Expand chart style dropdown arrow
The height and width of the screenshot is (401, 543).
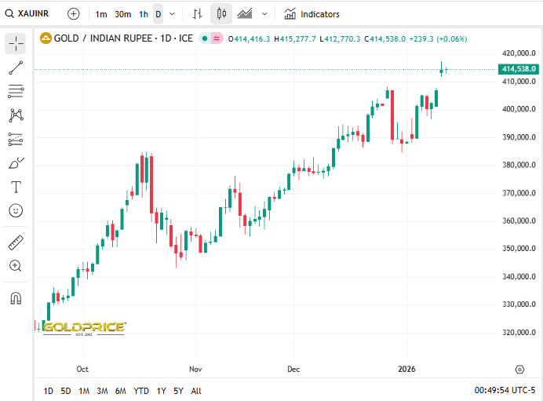tap(264, 14)
